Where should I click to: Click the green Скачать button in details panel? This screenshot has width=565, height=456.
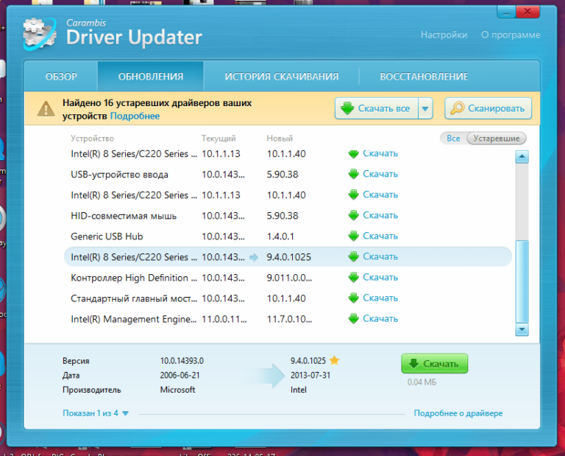(x=434, y=364)
